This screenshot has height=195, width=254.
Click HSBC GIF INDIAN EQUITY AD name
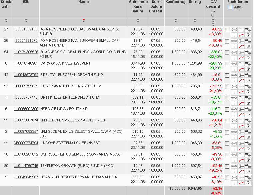(x=64, y=109)
